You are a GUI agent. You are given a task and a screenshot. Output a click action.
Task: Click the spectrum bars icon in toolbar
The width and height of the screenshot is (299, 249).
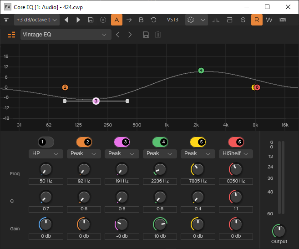216,20
